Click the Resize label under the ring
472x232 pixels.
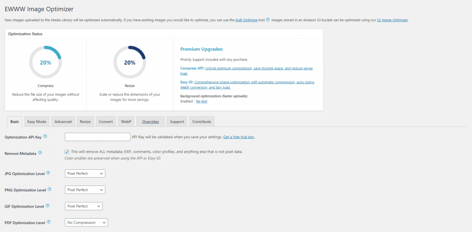click(x=130, y=86)
